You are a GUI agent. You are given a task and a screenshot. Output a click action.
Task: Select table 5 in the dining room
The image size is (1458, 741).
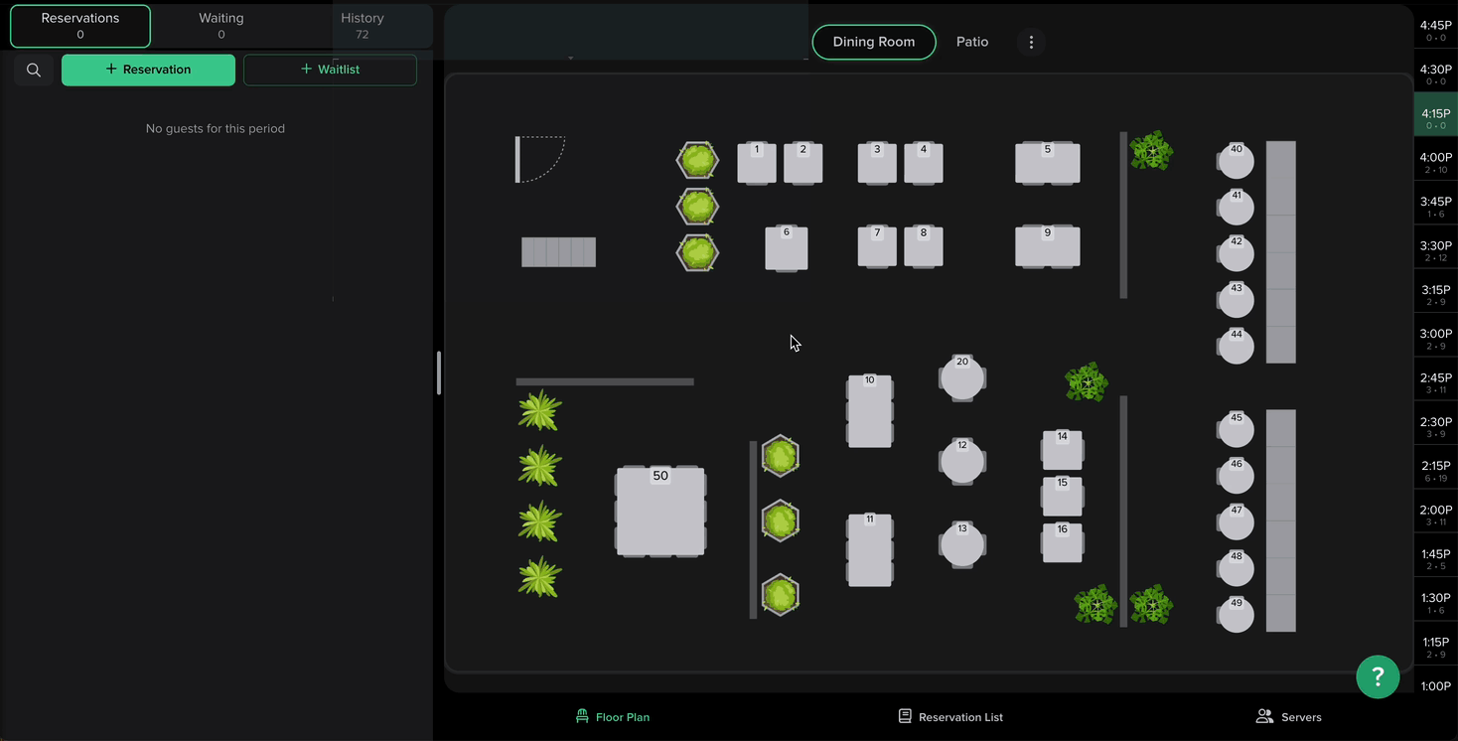coord(1047,164)
